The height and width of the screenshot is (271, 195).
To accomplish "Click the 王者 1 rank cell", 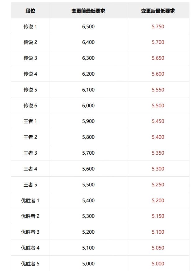I will [x=30, y=121].
